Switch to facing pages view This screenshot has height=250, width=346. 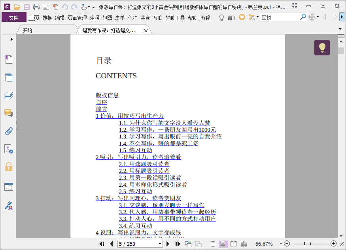click(x=233, y=244)
